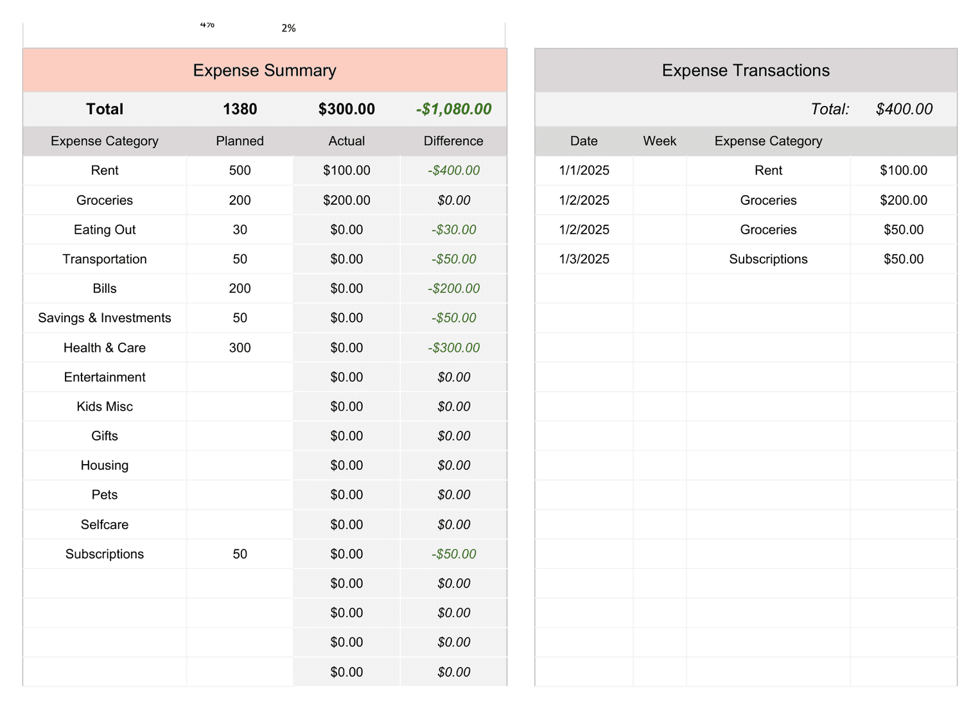Click the Transportation difference -$50.00
The image size is (980, 701).
(x=453, y=259)
